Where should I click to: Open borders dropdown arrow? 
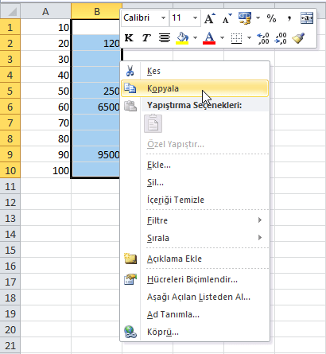(249, 38)
